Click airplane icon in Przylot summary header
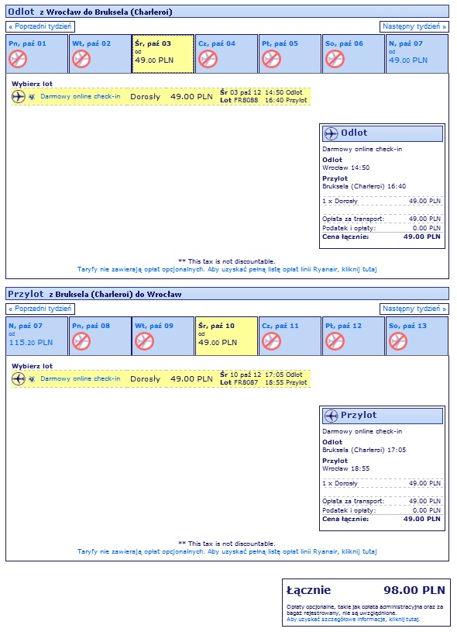Viewport: 457px width, 632px height. [331, 416]
